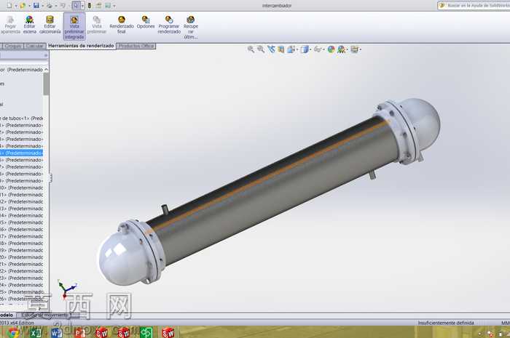This screenshot has height=338, width=510.
Task: Click the Pegar apariencia tool
Action: click(x=10, y=25)
